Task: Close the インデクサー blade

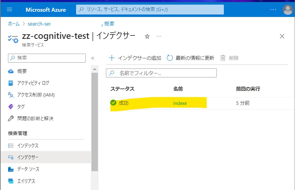Action: point(282,36)
